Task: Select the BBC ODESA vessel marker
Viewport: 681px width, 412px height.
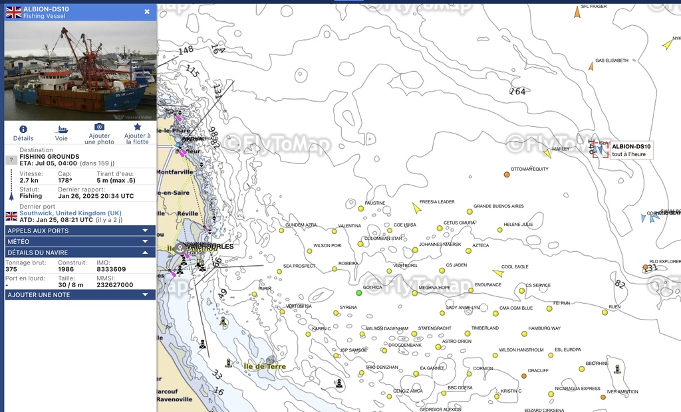Action: [x=444, y=393]
